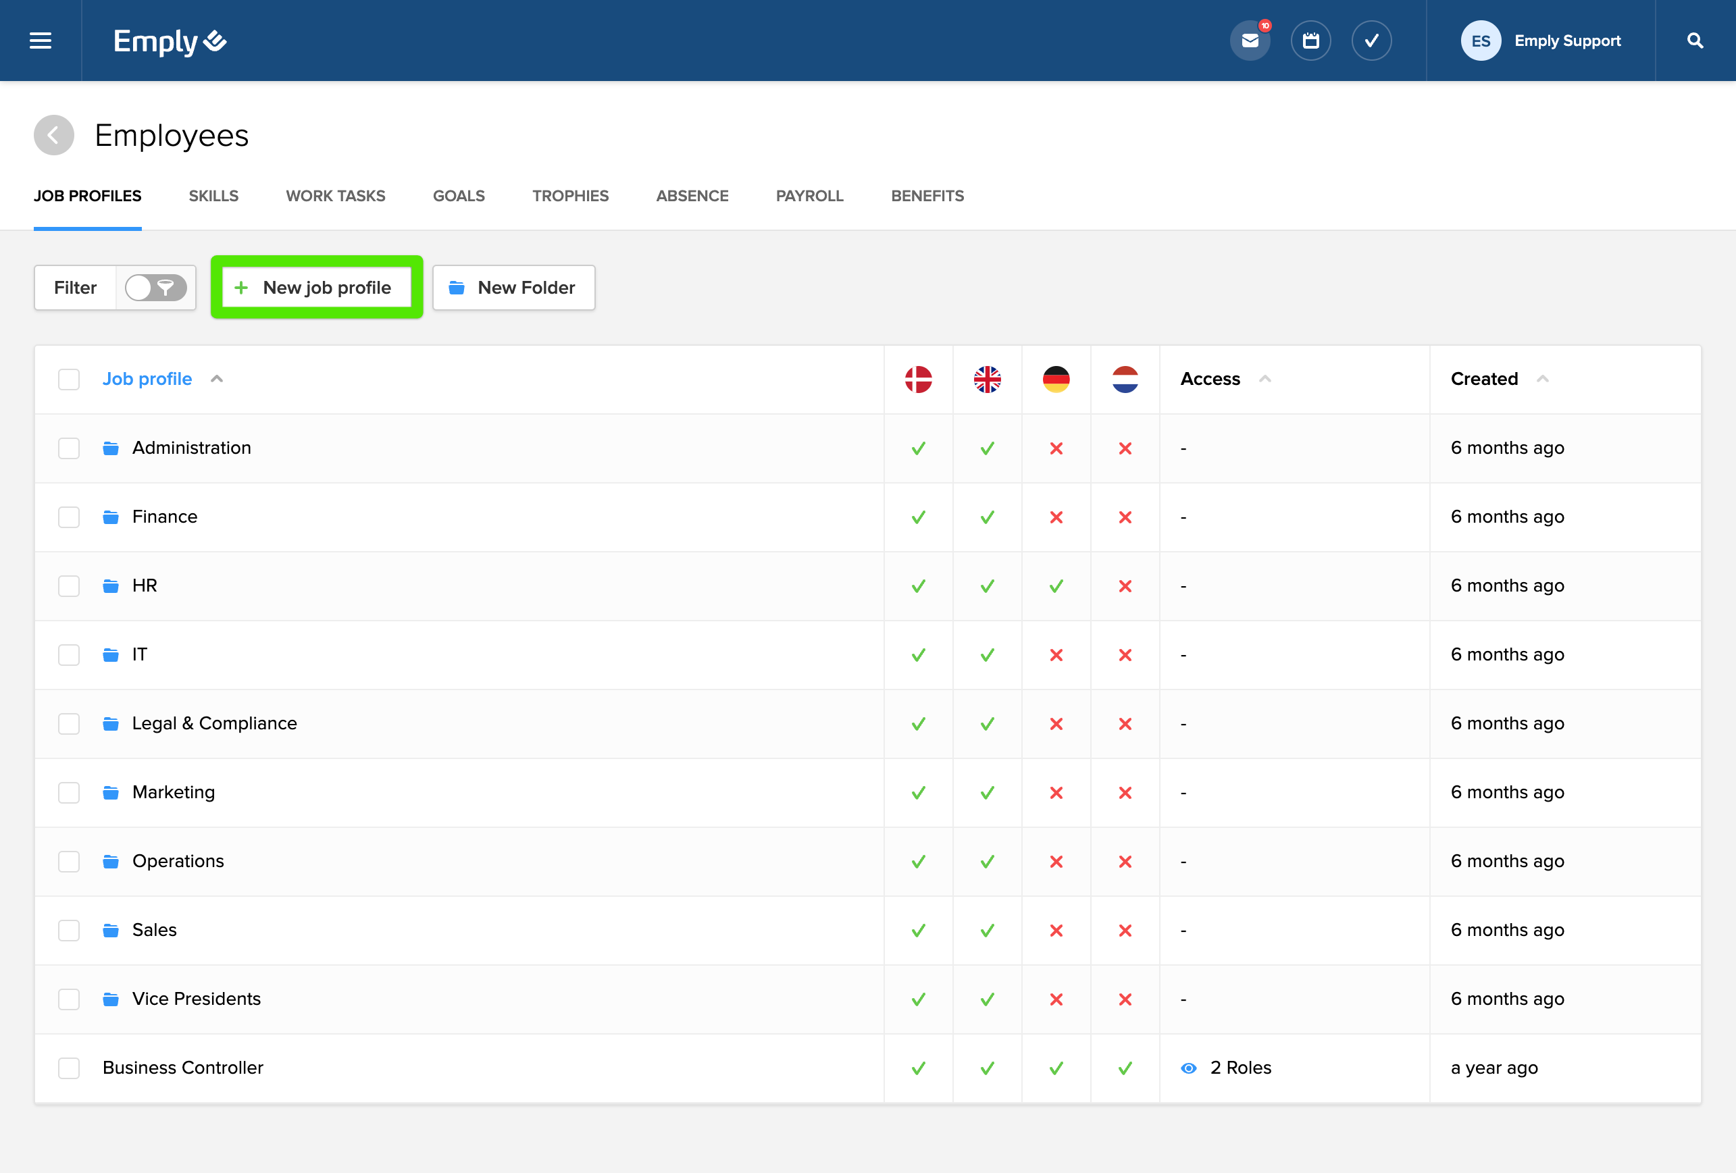Open the calendar icon in header

pos(1310,41)
